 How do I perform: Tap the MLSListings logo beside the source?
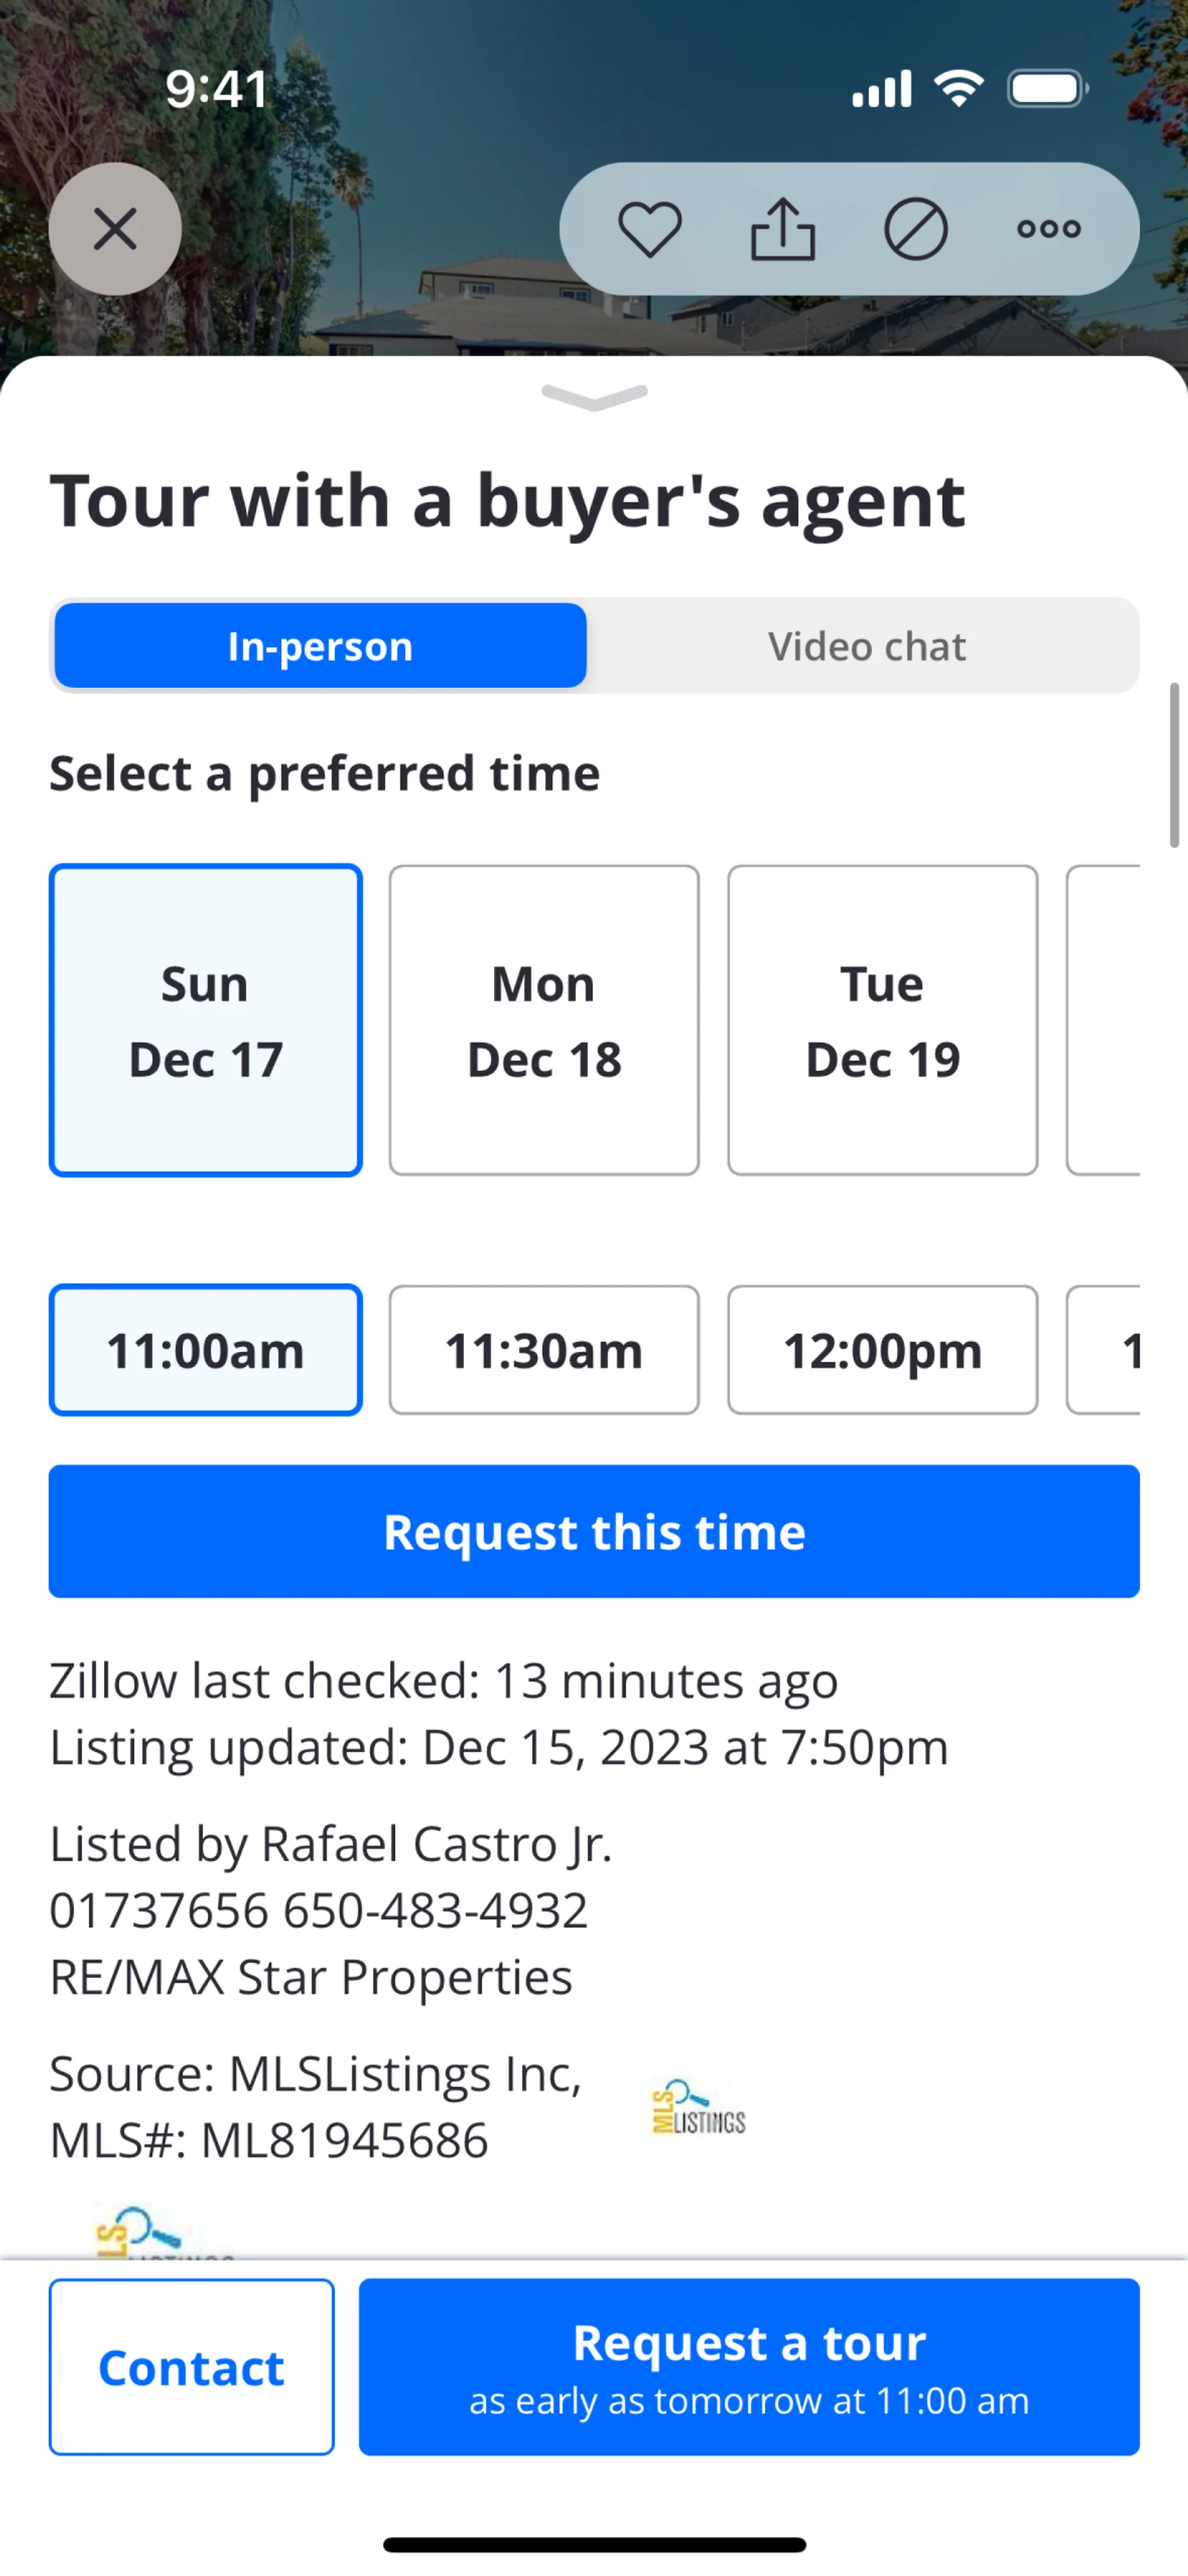tap(699, 2108)
